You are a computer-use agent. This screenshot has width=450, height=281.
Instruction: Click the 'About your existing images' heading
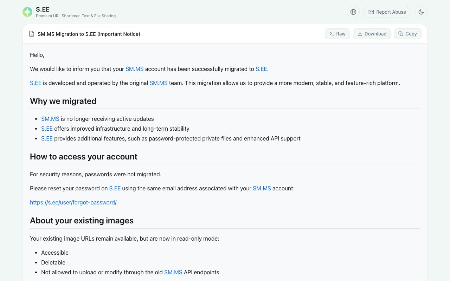pyautogui.click(x=82, y=221)
